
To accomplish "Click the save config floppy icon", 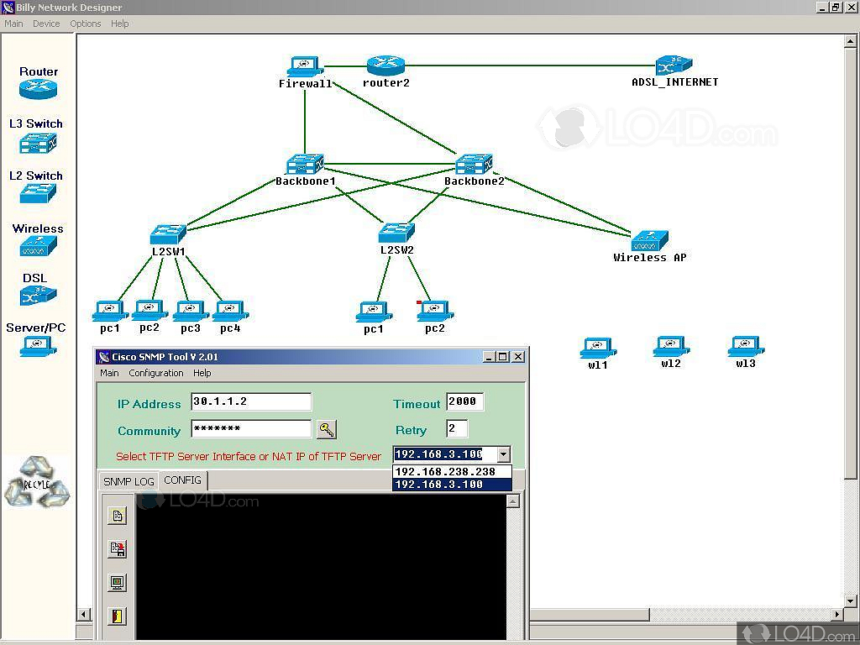I will [117, 549].
